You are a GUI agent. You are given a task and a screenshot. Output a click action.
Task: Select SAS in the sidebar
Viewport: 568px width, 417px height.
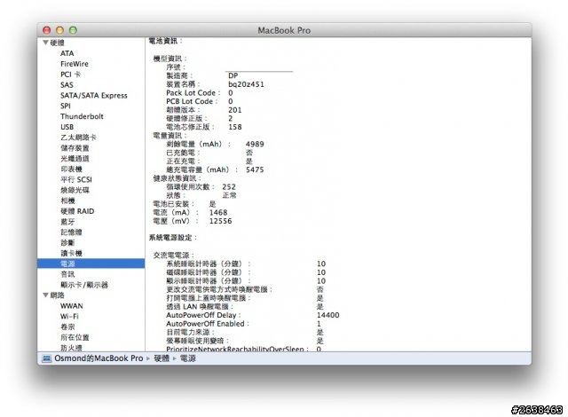[67, 85]
